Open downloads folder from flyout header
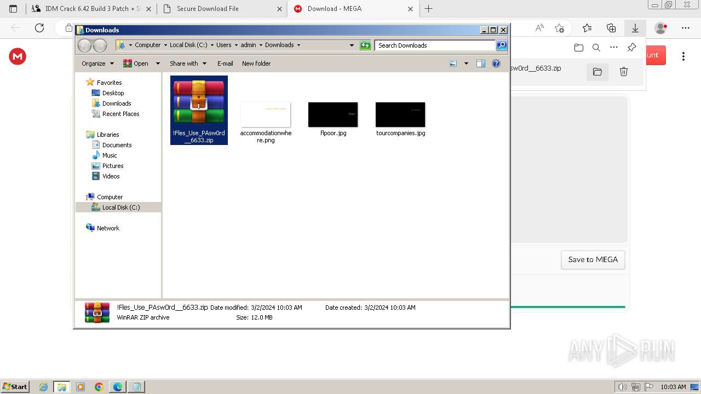Viewport: 701px width, 394px height. (579, 48)
